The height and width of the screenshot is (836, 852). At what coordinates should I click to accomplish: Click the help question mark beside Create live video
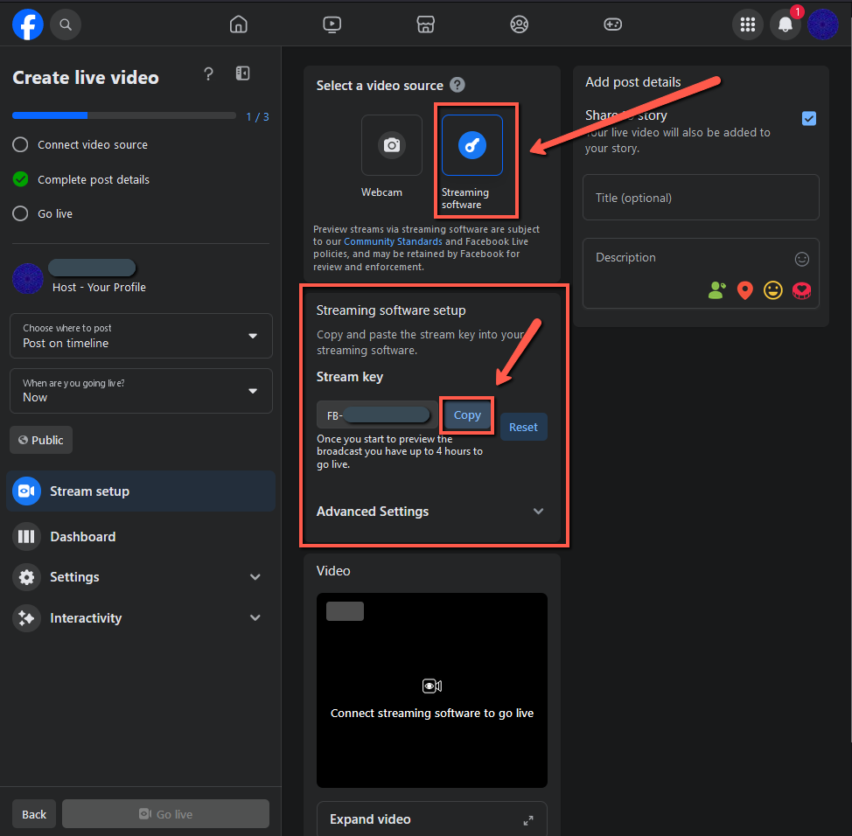click(209, 73)
